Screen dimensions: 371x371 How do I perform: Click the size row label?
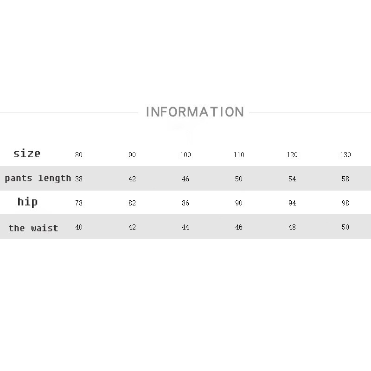pos(27,154)
